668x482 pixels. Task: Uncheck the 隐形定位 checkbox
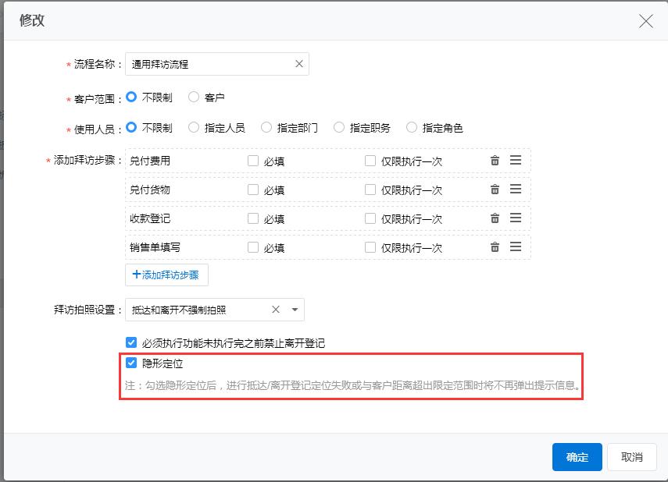pyautogui.click(x=131, y=363)
